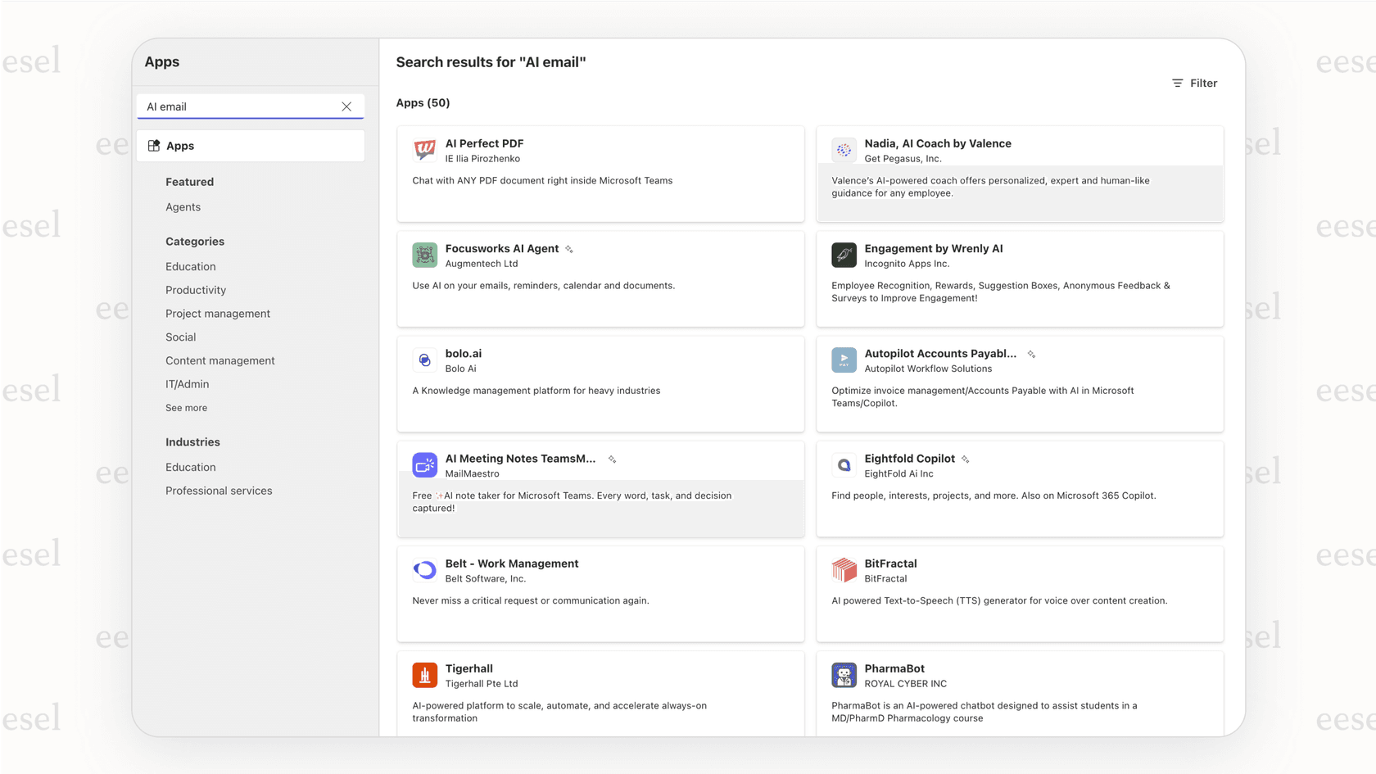1376x774 pixels.
Task: Open the Focusworks AI Agent icon
Action: [424, 255]
